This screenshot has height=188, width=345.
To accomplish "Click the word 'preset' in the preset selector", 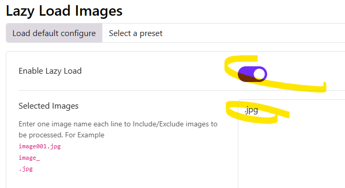I will tap(151, 33).
